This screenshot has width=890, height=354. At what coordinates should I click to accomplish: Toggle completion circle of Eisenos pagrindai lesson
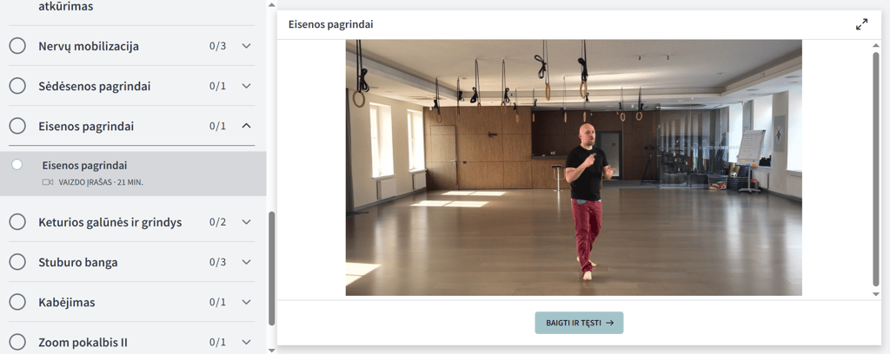click(17, 165)
